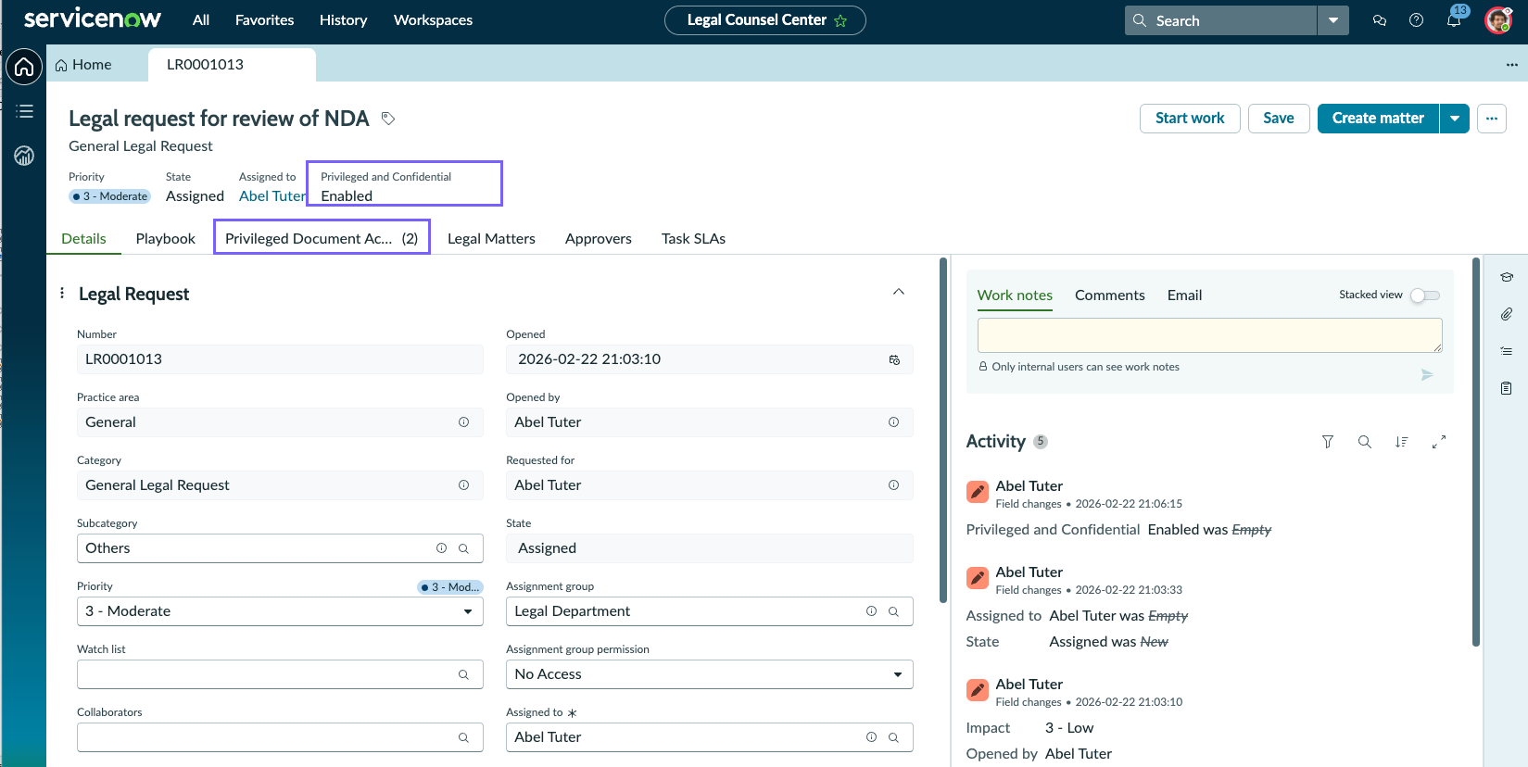Viewport: 1528px width, 767px height.
Task: Switch to Privileged Document Ac... tab
Action: pos(322,237)
